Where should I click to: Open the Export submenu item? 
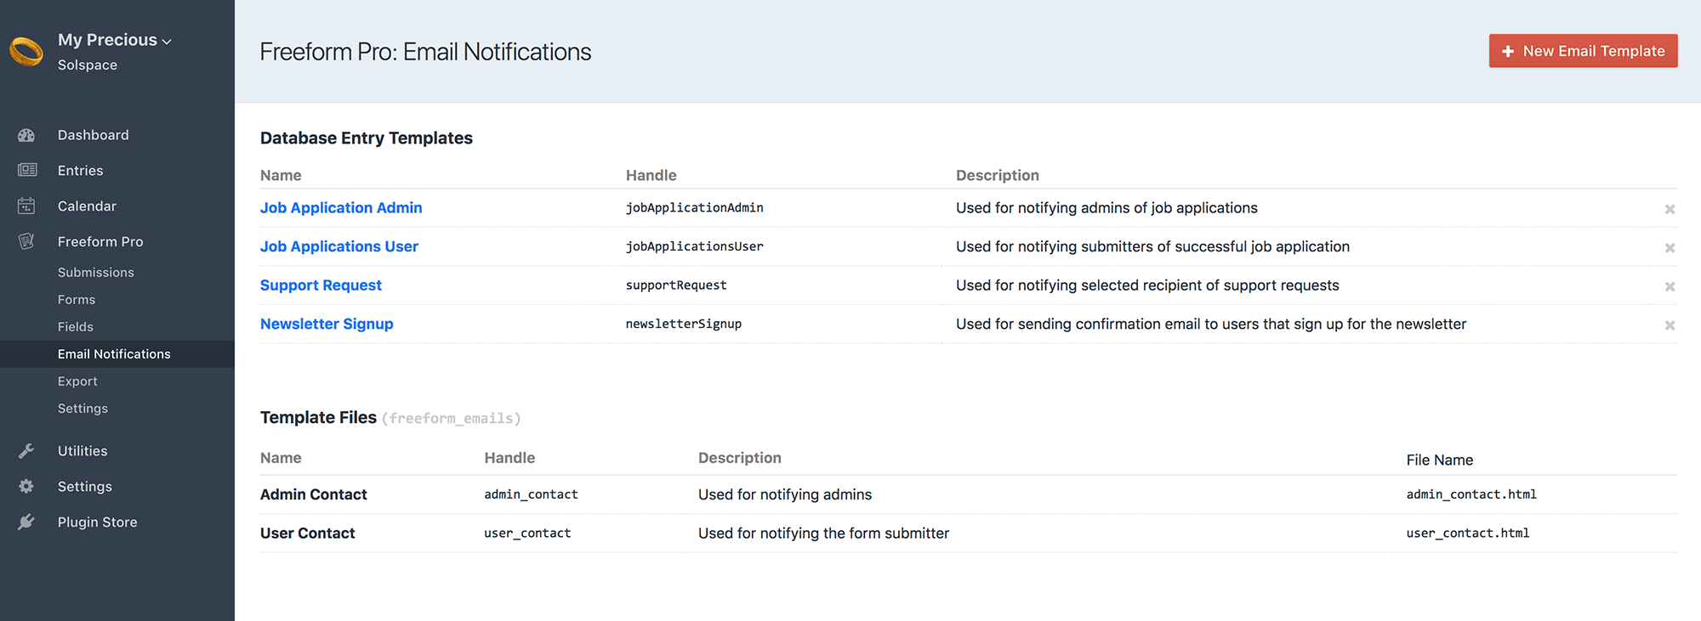pyautogui.click(x=77, y=381)
